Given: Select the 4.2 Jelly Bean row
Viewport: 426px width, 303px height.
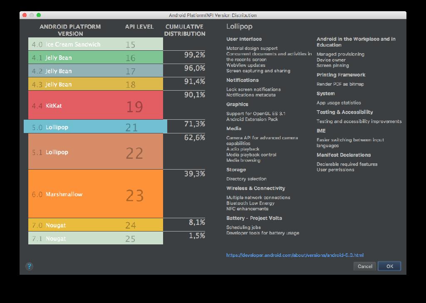Looking at the screenshot, I should (x=96, y=71).
